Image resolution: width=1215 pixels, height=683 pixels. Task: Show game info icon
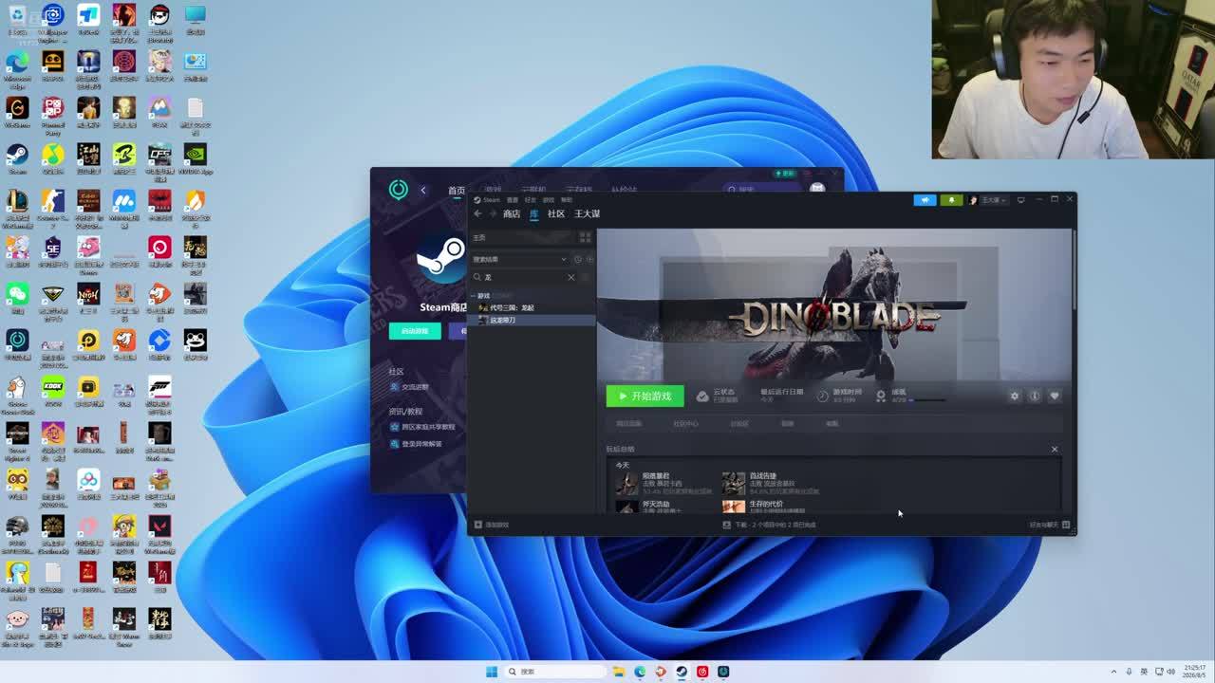coord(1034,396)
